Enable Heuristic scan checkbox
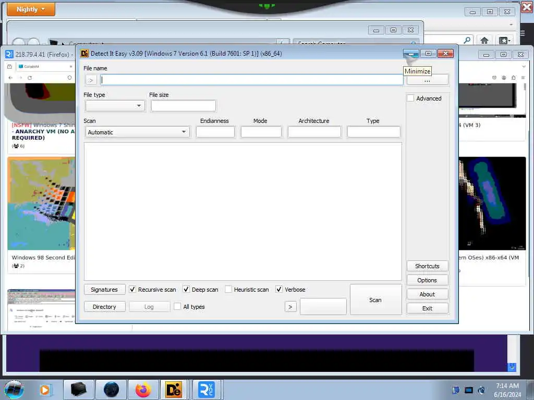This screenshot has width=534, height=400. click(x=228, y=290)
